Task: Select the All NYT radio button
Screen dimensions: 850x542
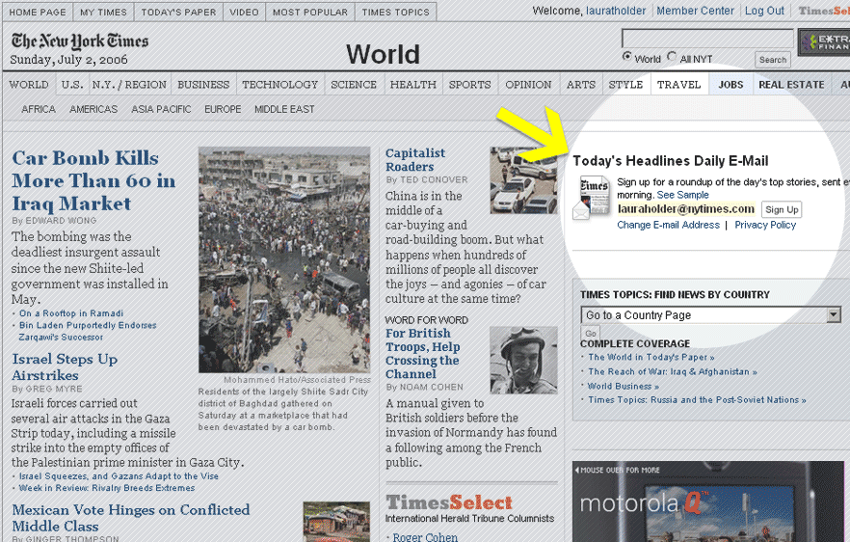Action: click(x=673, y=57)
